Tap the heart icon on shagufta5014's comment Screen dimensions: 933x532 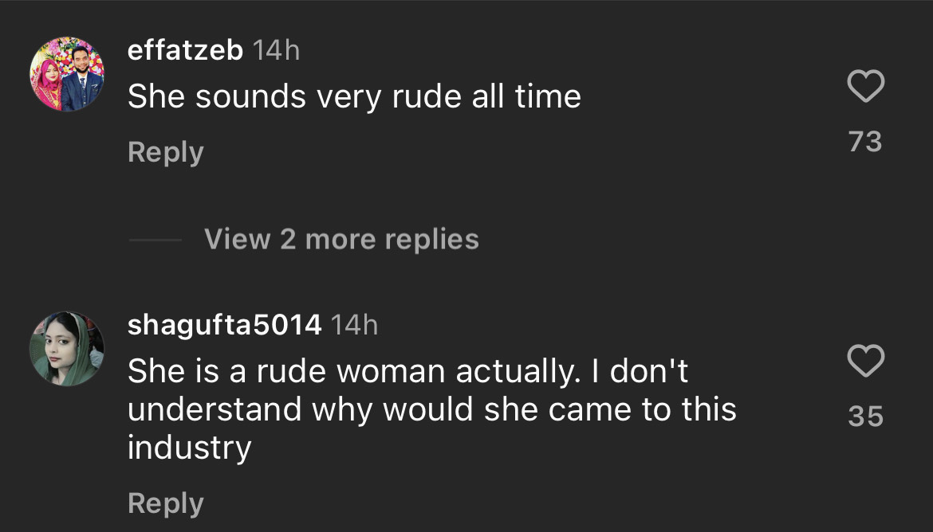[x=865, y=362]
